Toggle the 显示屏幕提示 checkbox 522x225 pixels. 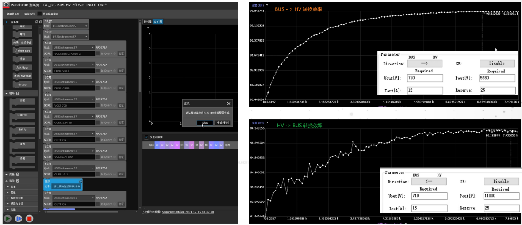click(x=40, y=14)
